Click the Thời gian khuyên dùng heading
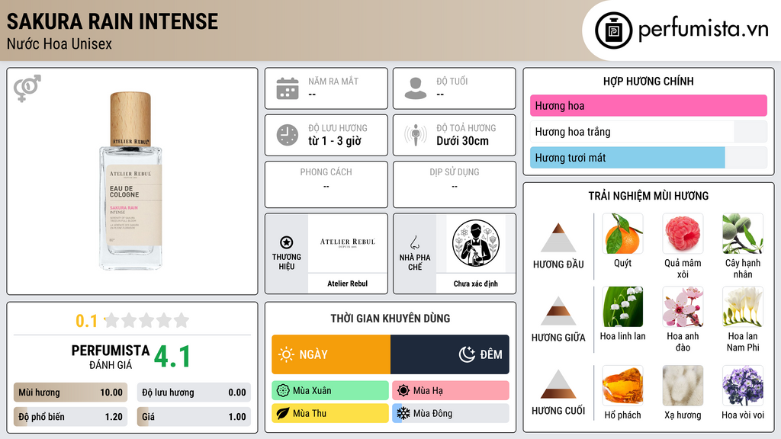 coord(390,319)
